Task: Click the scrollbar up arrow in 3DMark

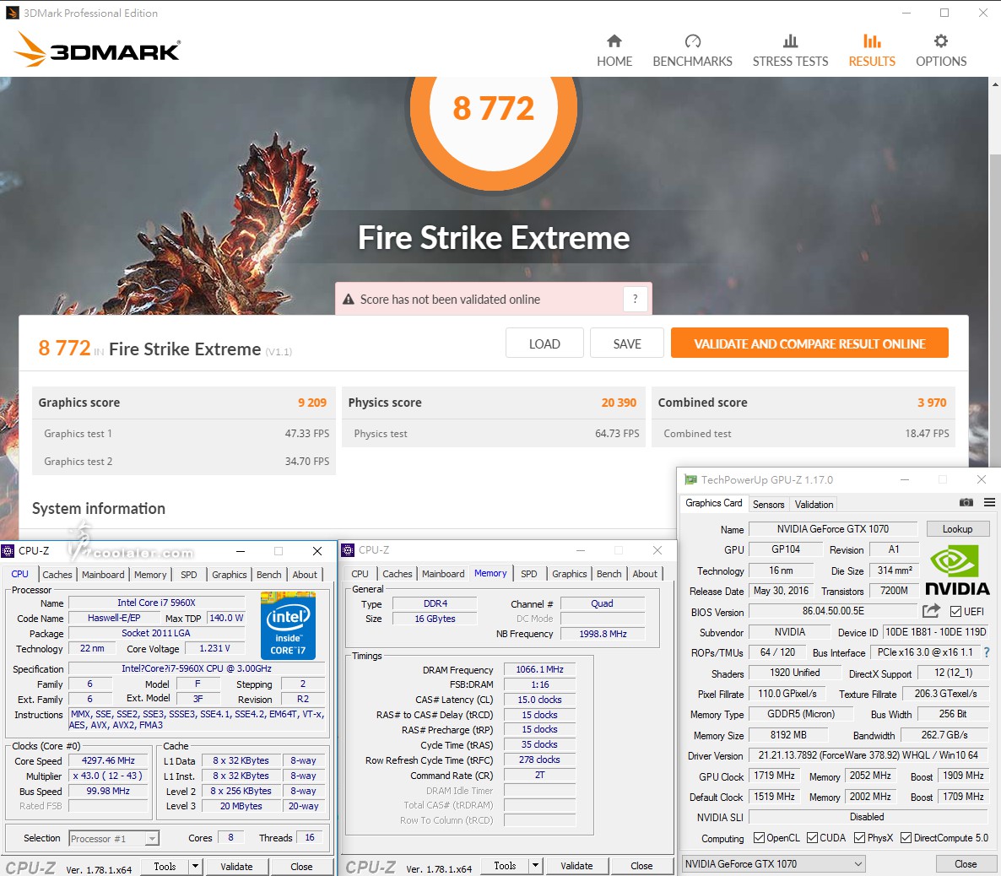Action: tap(995, 84)
